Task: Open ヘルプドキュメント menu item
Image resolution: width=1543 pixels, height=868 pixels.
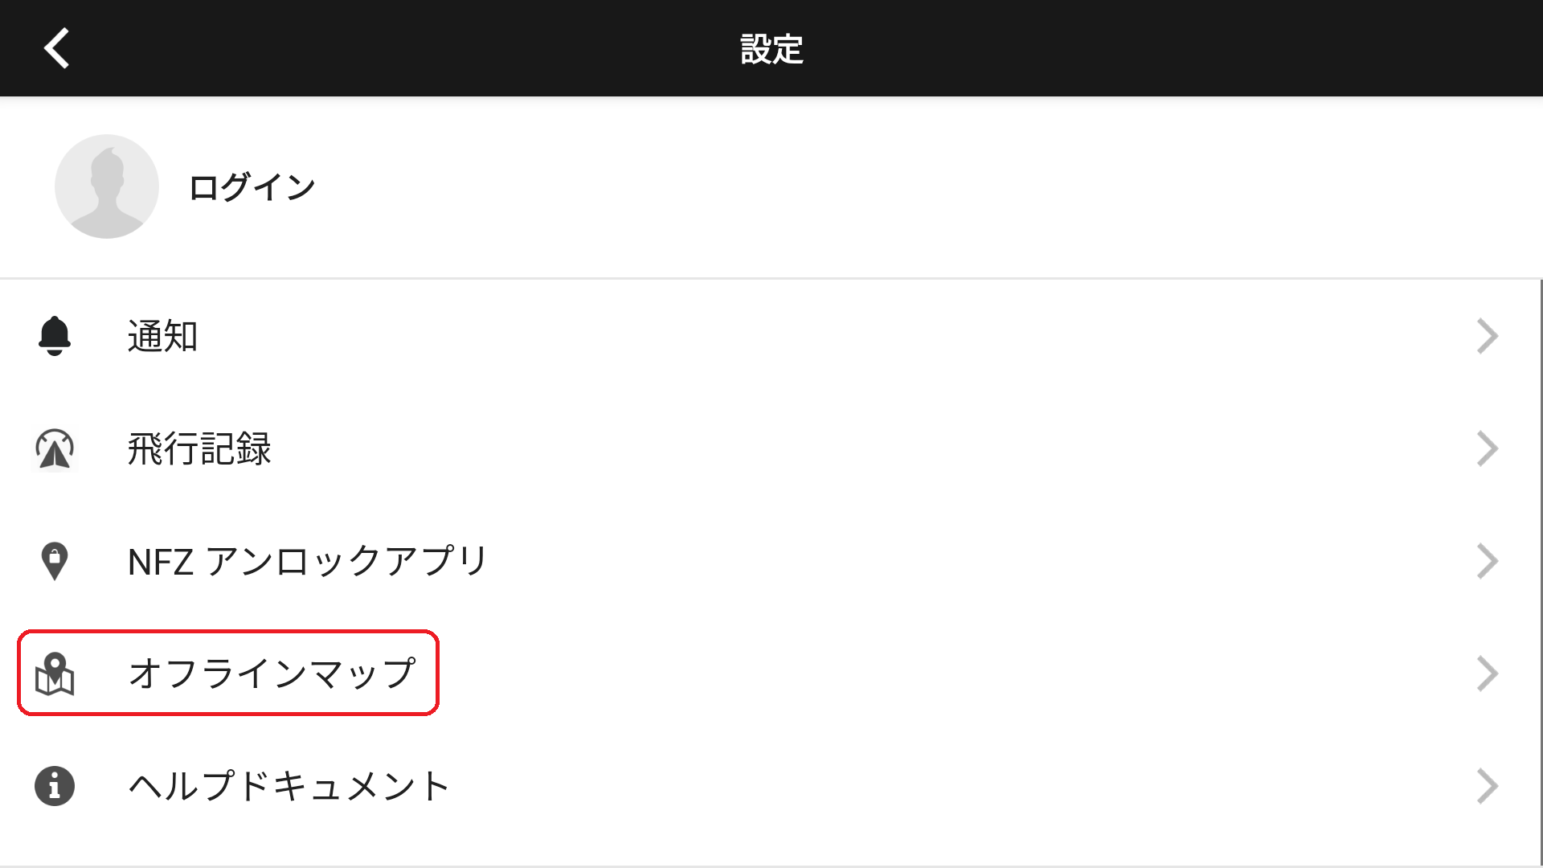Action: tap(289, 786)
